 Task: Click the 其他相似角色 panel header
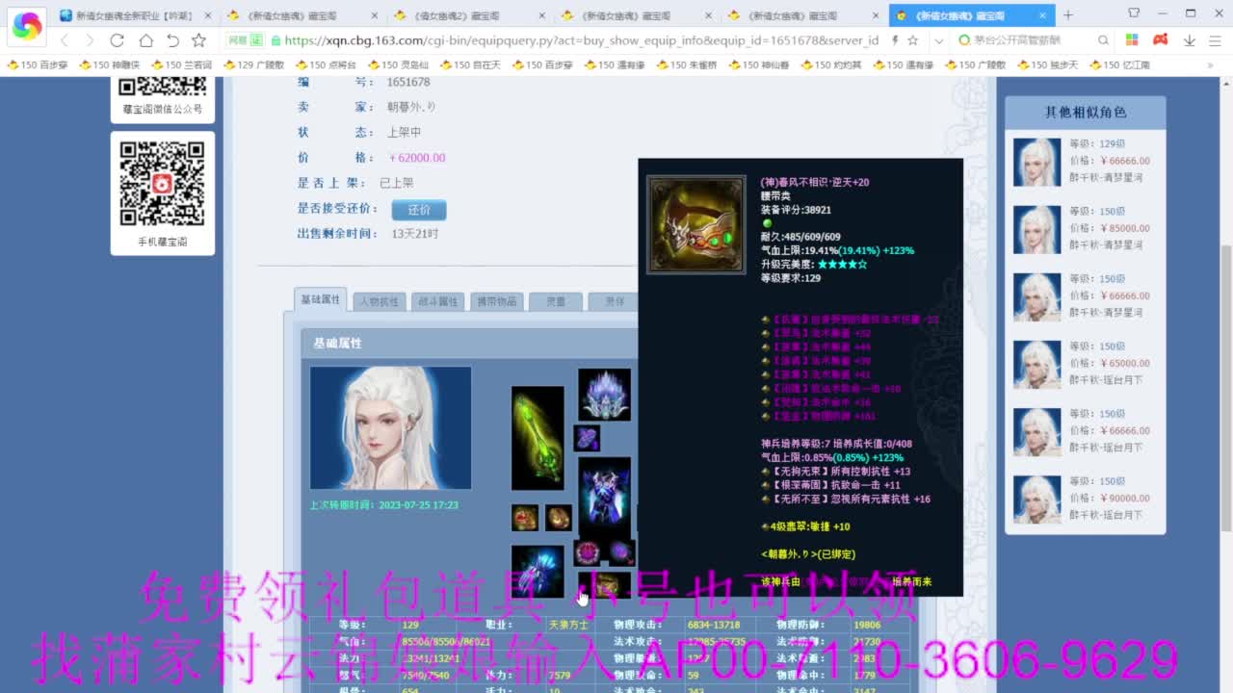(1086, 113)
